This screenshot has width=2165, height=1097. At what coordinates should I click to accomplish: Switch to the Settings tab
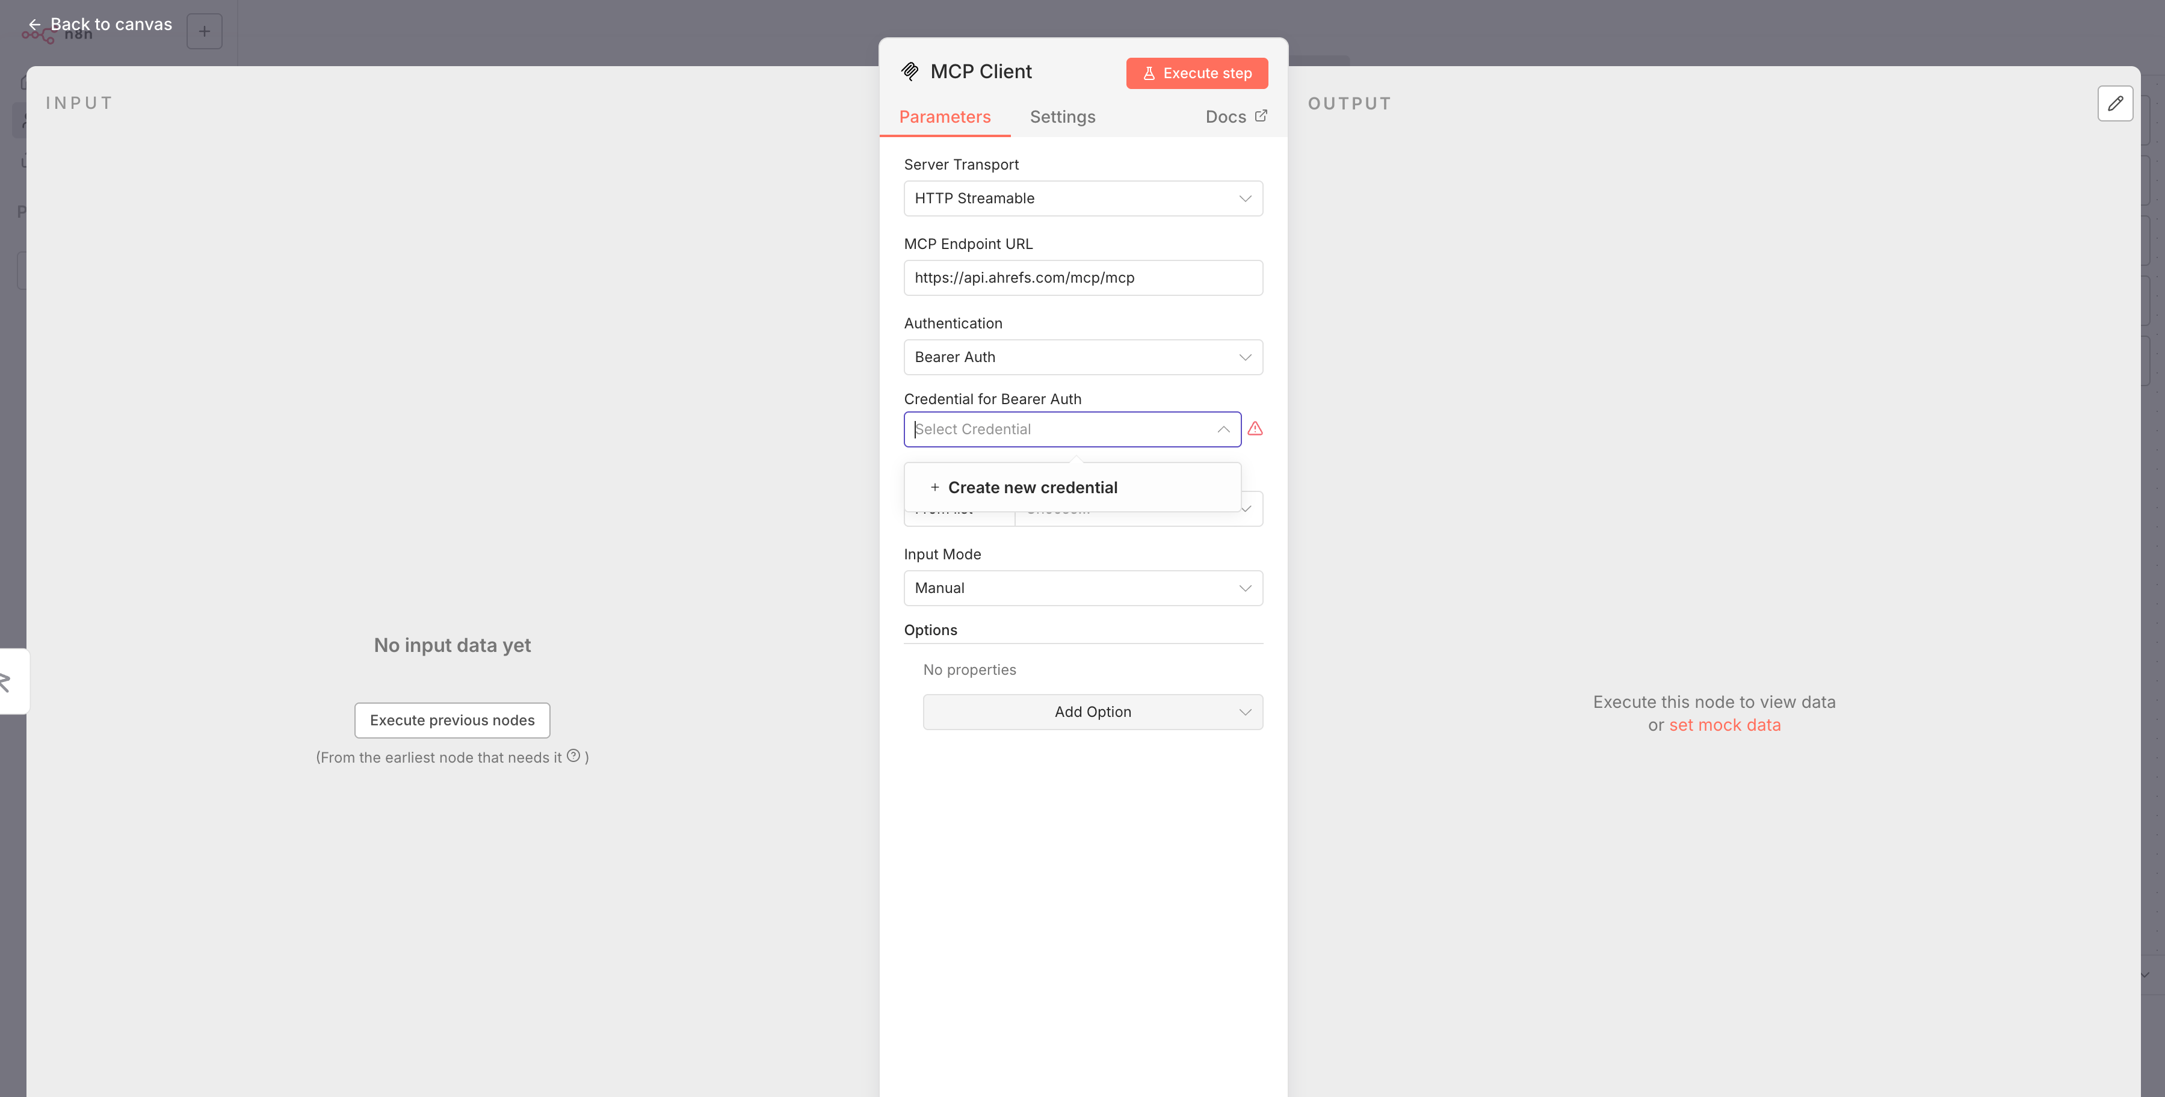(x=1062, y=117)
